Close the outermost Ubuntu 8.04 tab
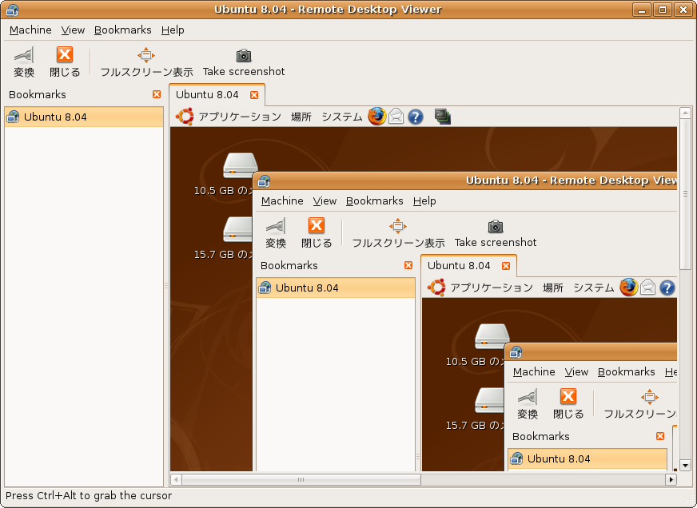The image size is (697, 508). (254, 95)
